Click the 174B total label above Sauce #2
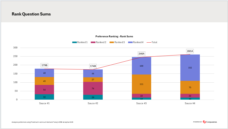Viewport: 228px width, 129px height. pyautogui.click(x=93, y=66)
